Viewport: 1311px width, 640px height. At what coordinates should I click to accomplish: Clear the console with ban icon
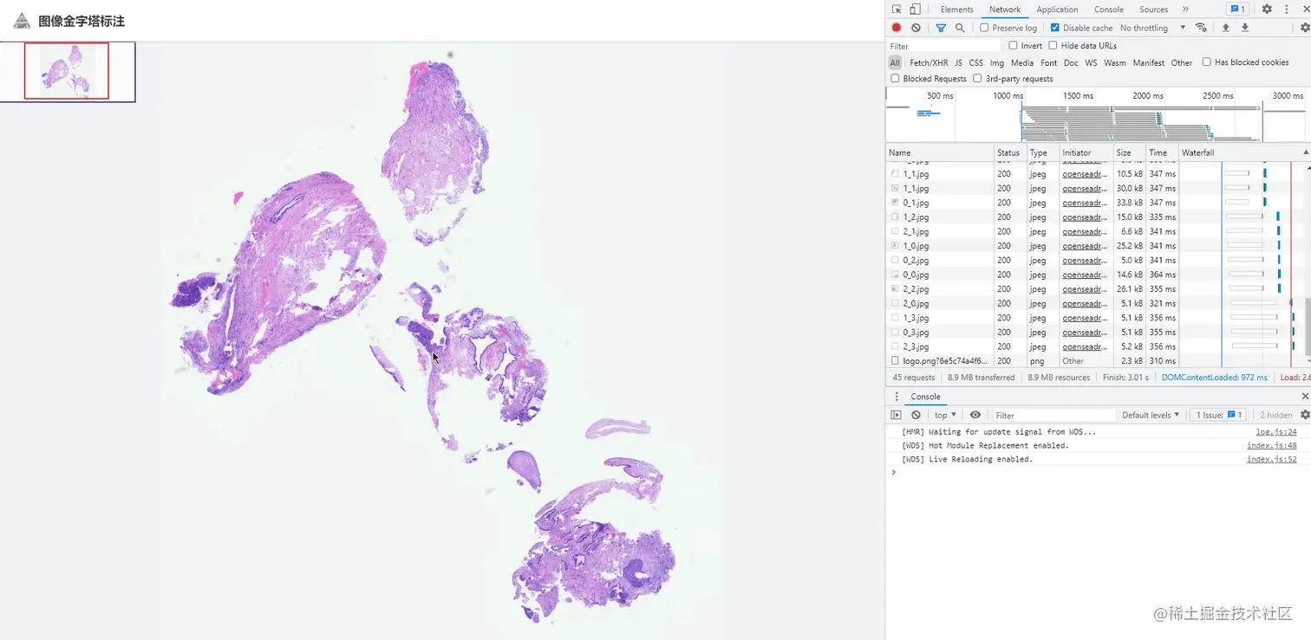tap(916, 415)
